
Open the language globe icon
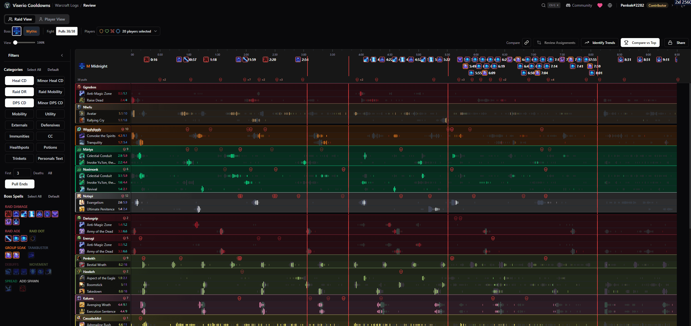click(x=610, y=5)
